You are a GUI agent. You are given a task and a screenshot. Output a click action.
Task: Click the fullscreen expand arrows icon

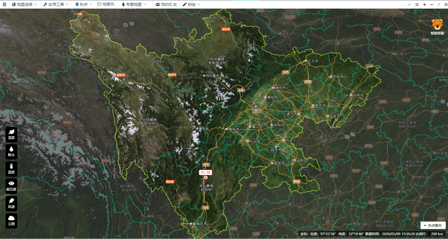click(x=439, y=4)
